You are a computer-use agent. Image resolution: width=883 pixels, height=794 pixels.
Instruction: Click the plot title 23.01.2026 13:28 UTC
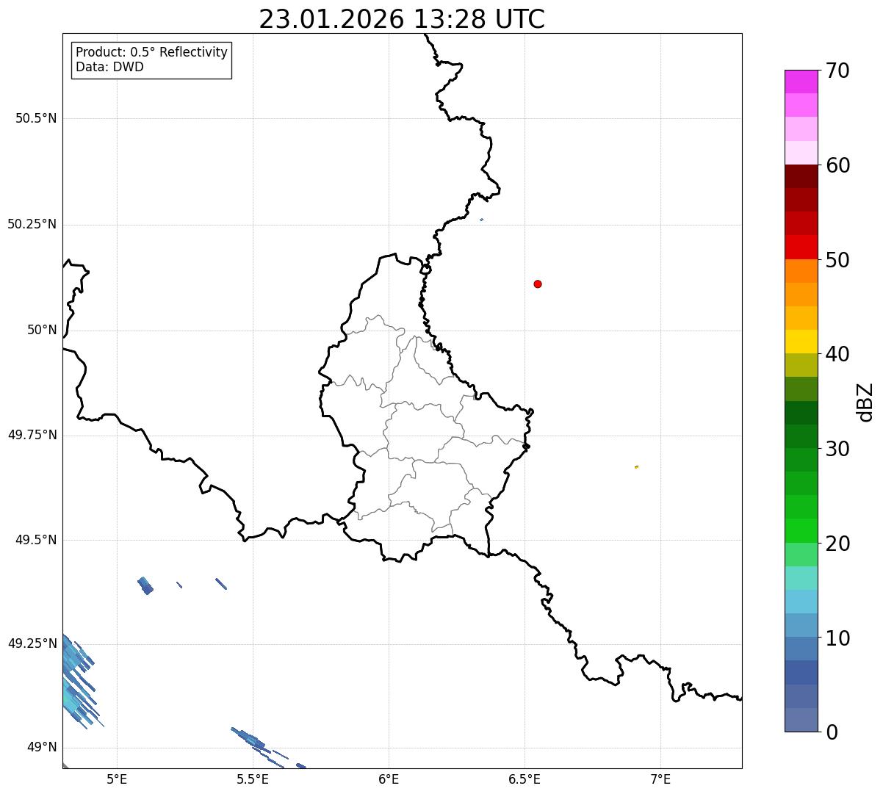pyautogui.click(x=402, y=18)
